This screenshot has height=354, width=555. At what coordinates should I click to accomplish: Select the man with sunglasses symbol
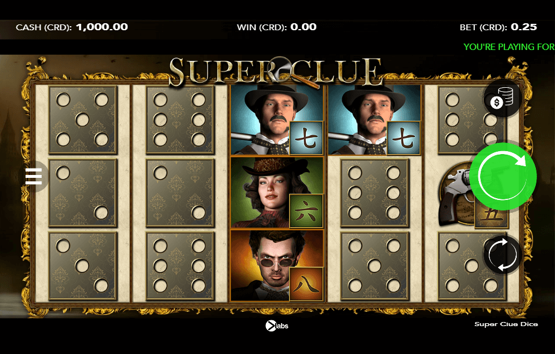(x=277, y=266)
